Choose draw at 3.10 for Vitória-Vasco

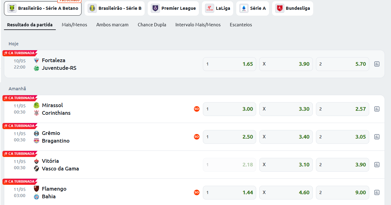(x=286, y=165)
